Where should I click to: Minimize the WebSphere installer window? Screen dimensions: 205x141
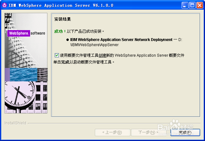pos(184,5)
